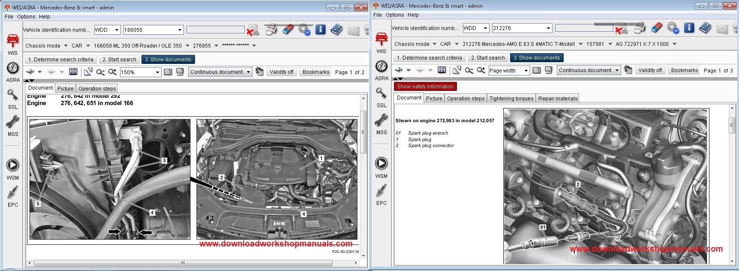This screenshot has height=271, width=739.
Task: Open gear settings icon in left window
Action: click(x=304, y=30)
